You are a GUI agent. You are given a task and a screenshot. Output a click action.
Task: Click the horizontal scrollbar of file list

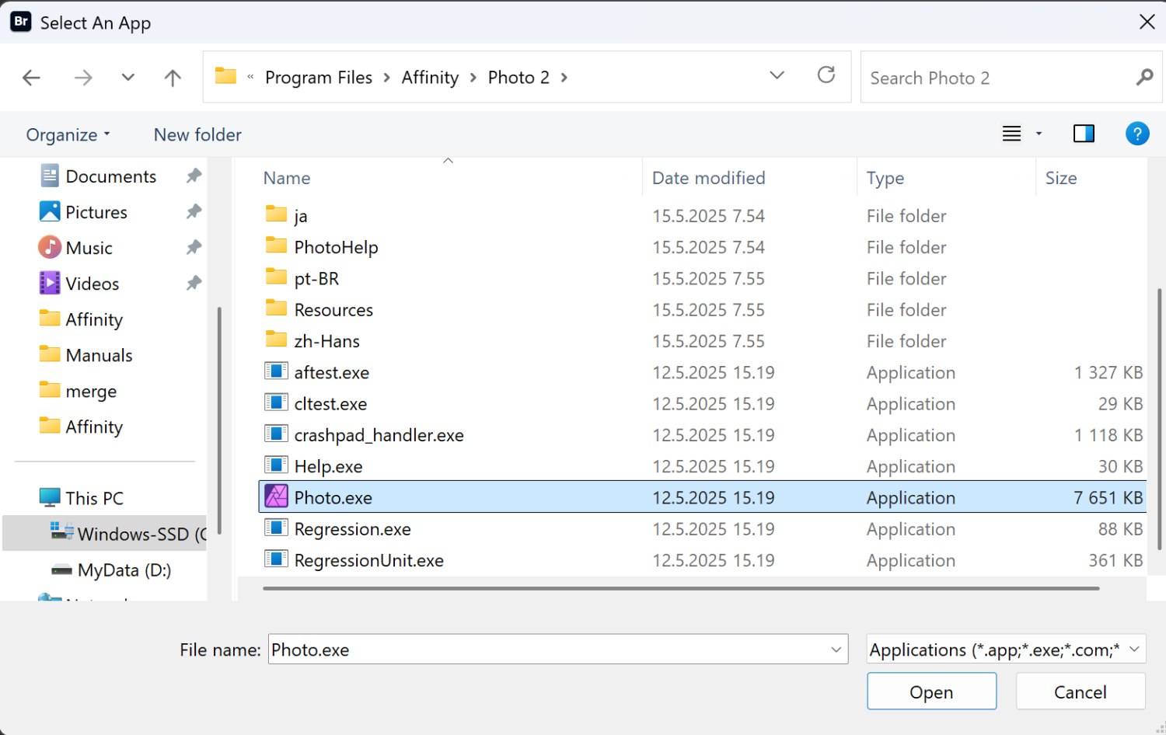tap(680, 589)
